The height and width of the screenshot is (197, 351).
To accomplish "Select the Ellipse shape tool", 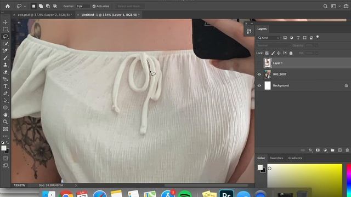I will tap(5, 108).
